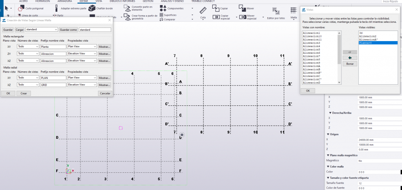Open the Editor por lotes
402x190 pixels.
(276, 13)
